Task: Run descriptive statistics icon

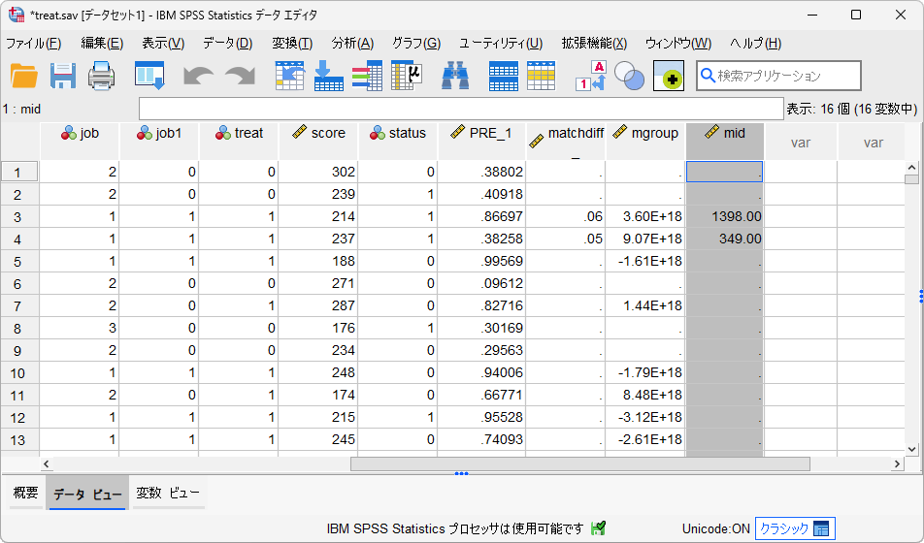Action: [407, 76]
